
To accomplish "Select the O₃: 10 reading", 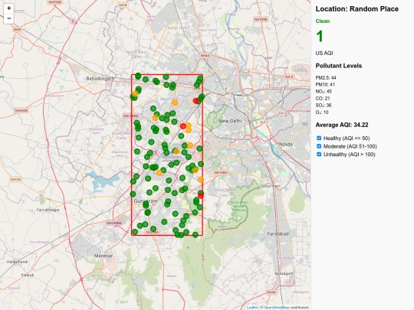I will click(322, 113).
